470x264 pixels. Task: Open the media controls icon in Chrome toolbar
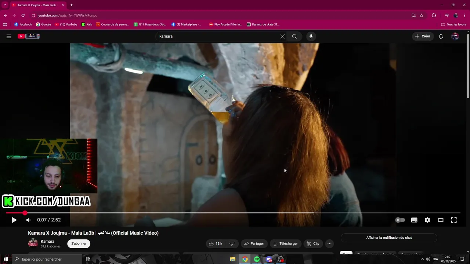(447, 15)
